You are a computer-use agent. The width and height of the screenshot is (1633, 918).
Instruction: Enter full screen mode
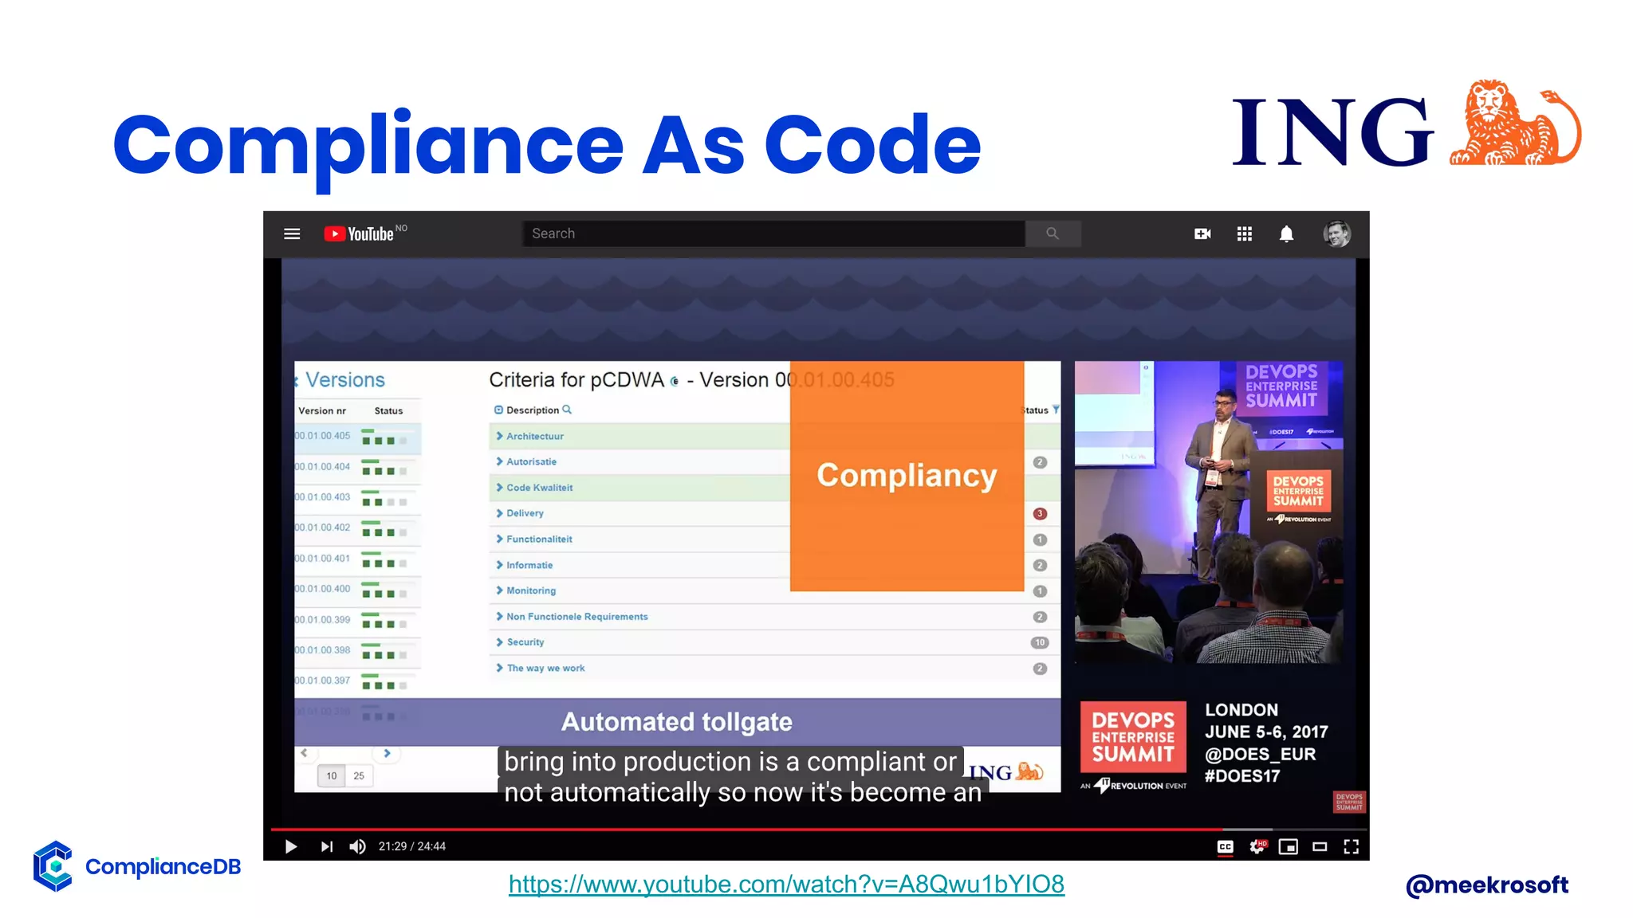pyautogui.click(x=1351, y=846)
